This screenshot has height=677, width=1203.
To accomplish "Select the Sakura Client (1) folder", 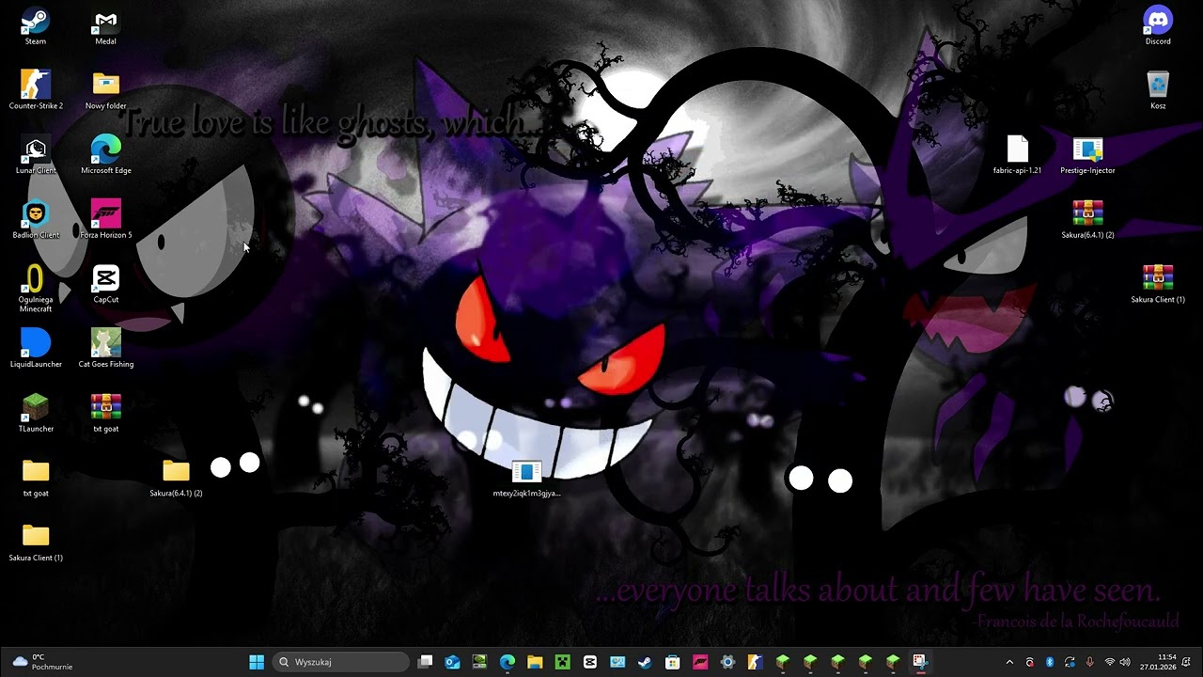I will pos(36,543).
